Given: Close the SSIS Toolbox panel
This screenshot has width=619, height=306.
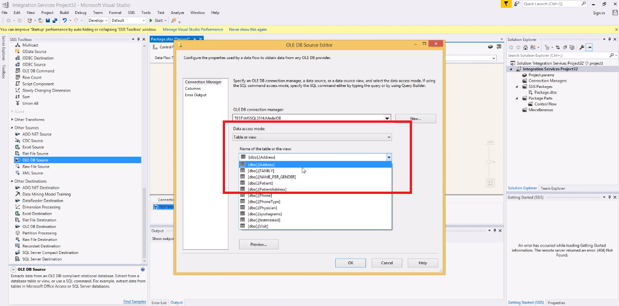Looking at the screenshot, I should pos(144,39).
